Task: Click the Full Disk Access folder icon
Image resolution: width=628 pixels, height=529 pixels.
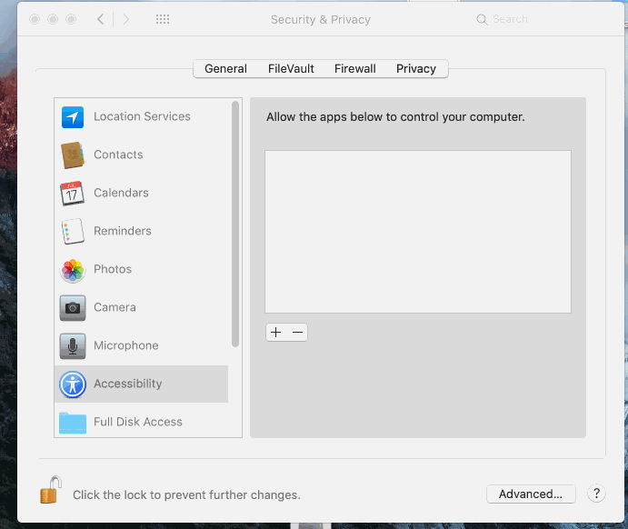Action: 73,423
